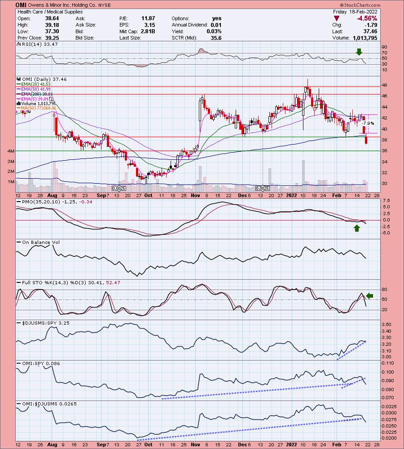Select the percent change -4.56%
Screen dimensions: 404x449
(x=367, y=18)
